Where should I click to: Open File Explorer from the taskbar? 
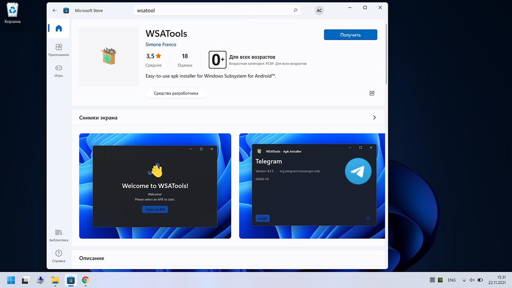pyautogui.click(x=55, y=280)
